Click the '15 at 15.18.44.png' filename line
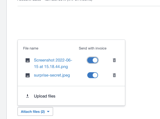 [x=51, y=66]
